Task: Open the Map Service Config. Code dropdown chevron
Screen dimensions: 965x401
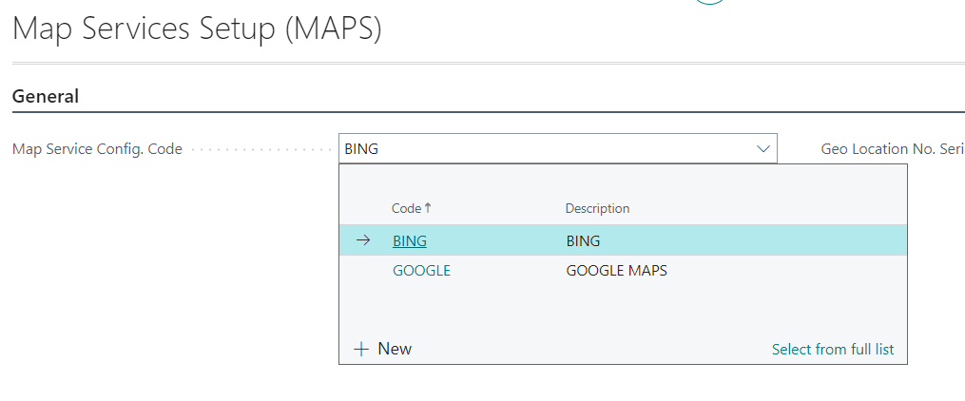Action: [762, 149]
